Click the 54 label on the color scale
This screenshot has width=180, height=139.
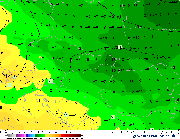coord(82,138)
